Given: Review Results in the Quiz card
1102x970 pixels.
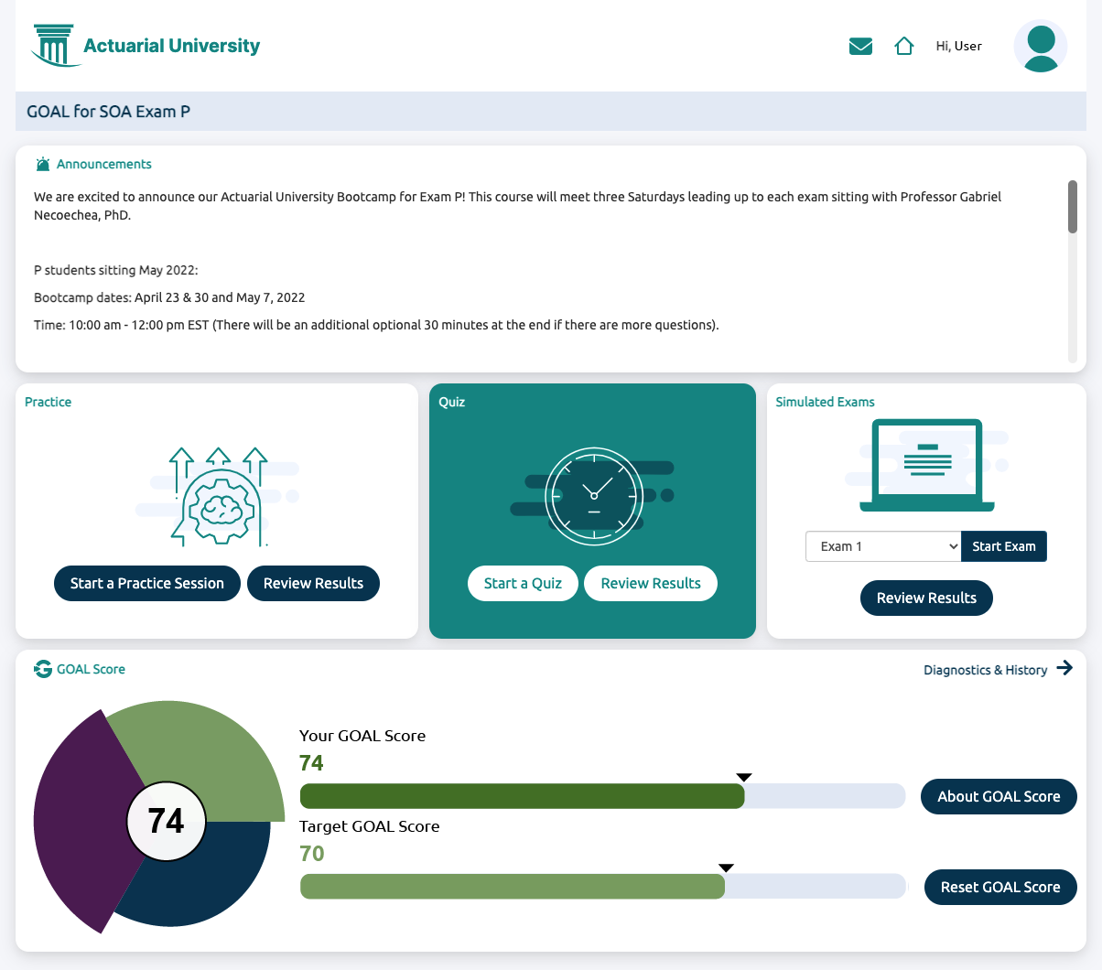Looking at the screenshot, I should coord(651,584).
